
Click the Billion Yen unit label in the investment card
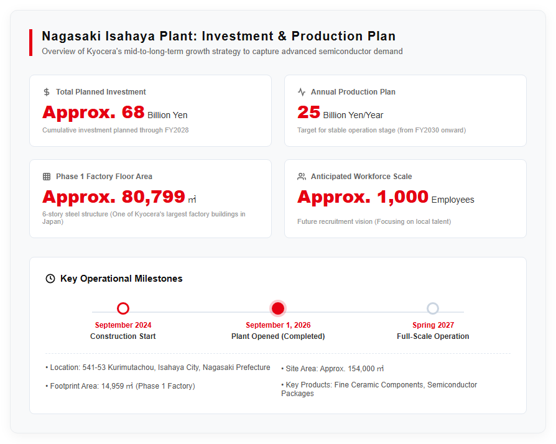coord(167,115)
